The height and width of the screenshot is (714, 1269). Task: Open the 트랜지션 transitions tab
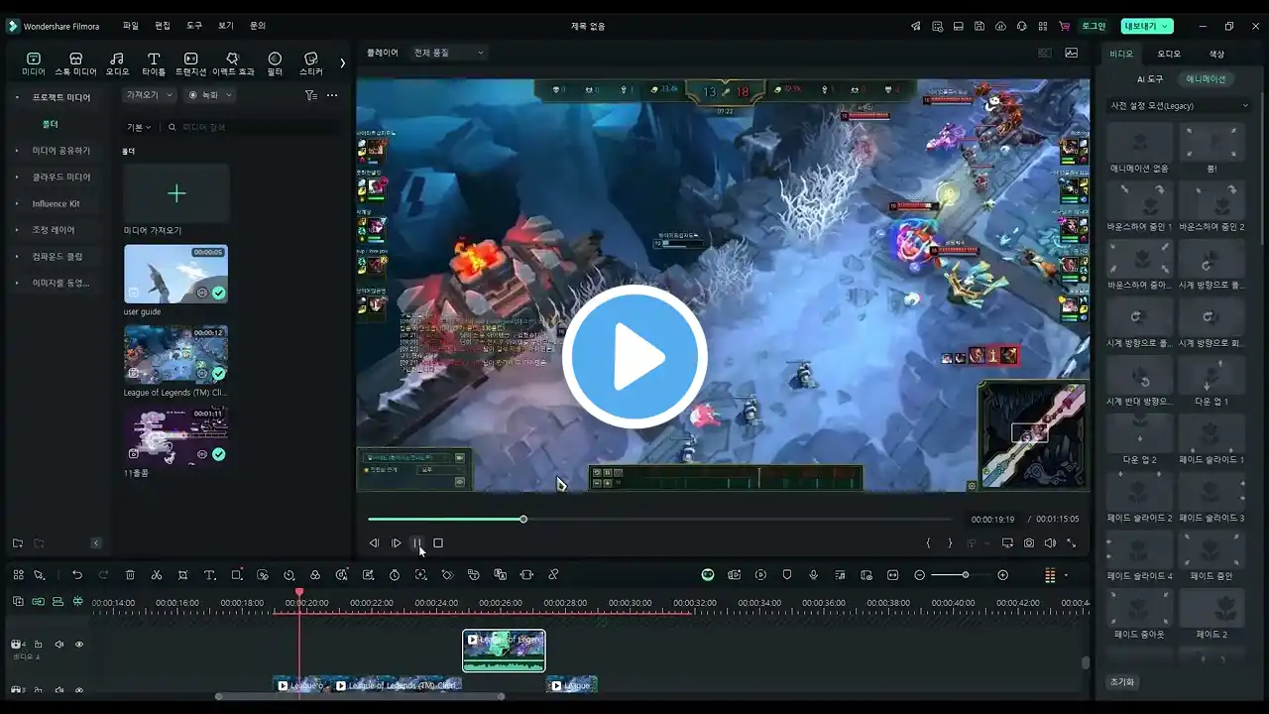[x=190, y=63]
